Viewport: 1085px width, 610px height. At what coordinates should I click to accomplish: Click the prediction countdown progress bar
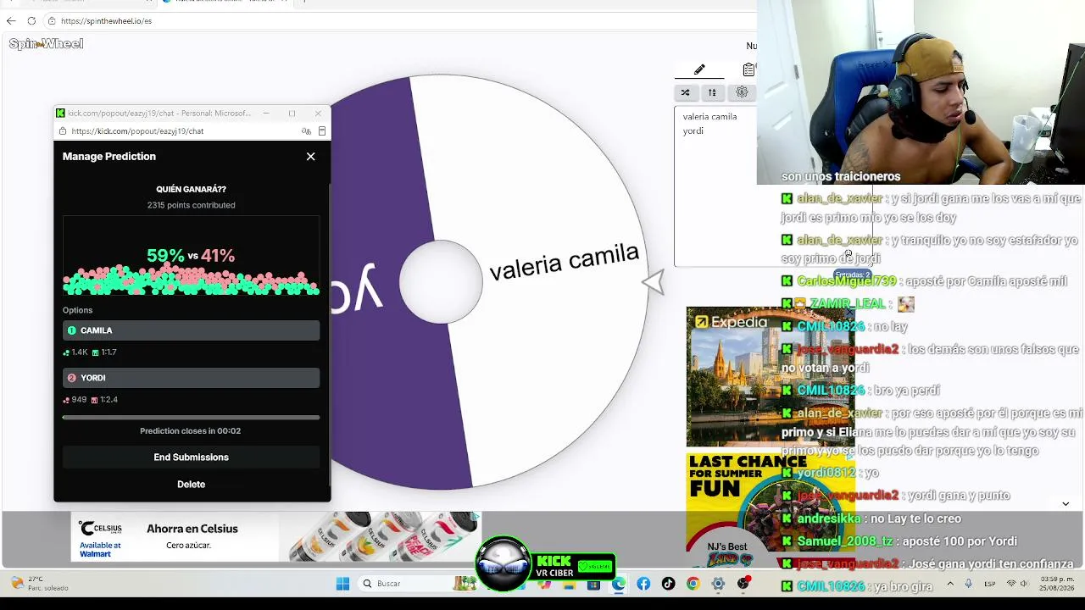191,418
